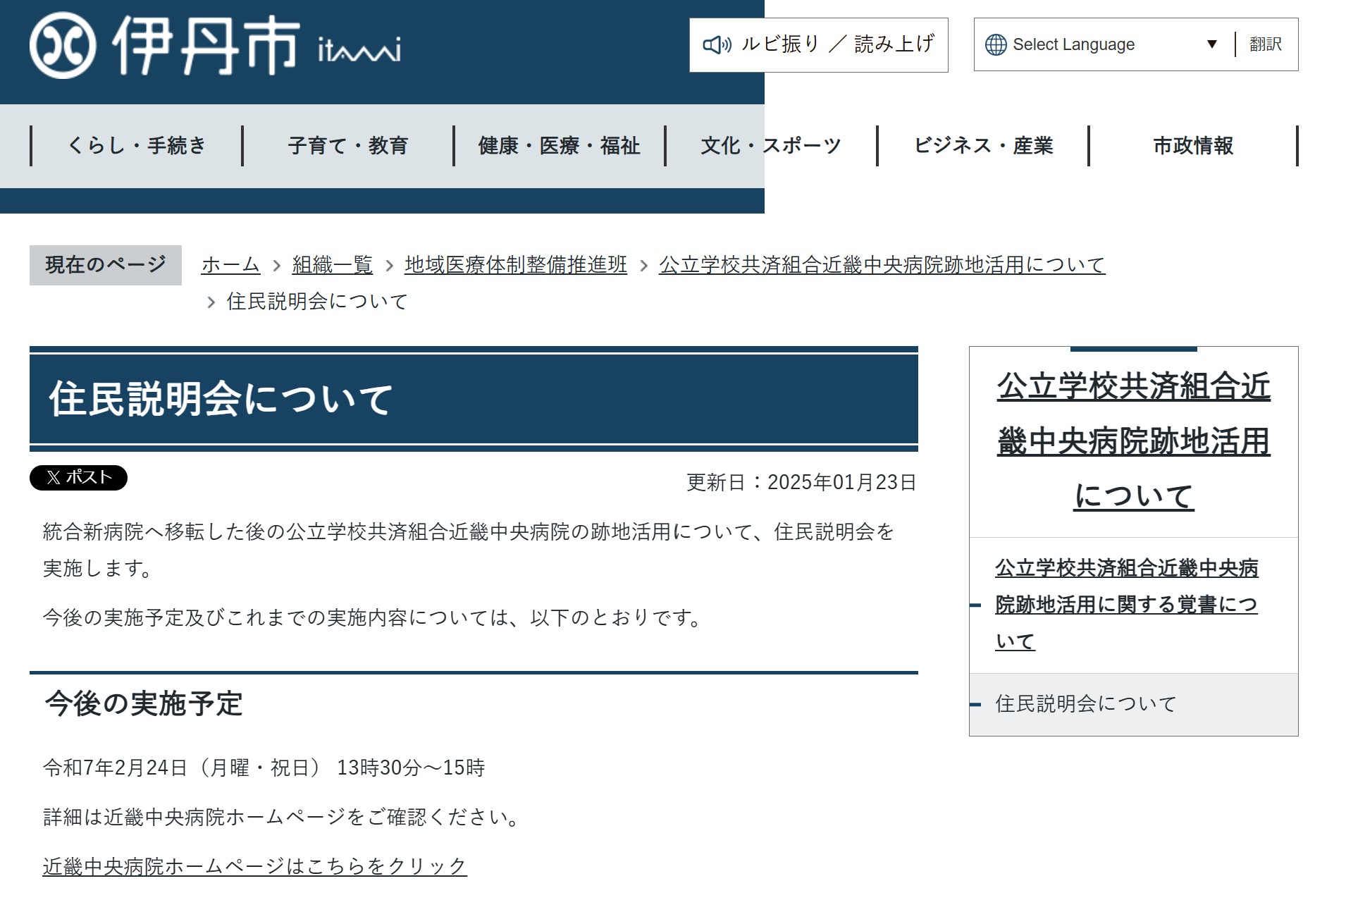The image size is (1346, 912).
Task: Click the speaker icon for read-aloud
Action: pyautogui.click(x=717, y=45)
